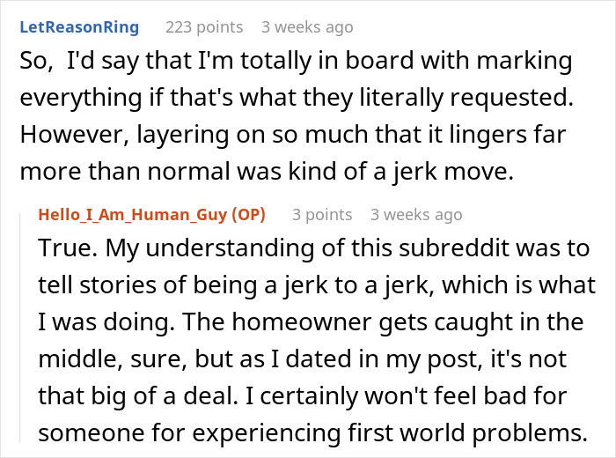Click the line beginning 'middle, sure, but'
The width and height of the screenshot is (616, 458).
pyautogui.click(x=302, y=359)
